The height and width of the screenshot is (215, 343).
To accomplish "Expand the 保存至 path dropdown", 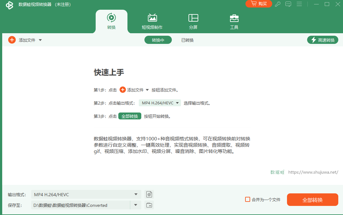I will click(136, 205).
